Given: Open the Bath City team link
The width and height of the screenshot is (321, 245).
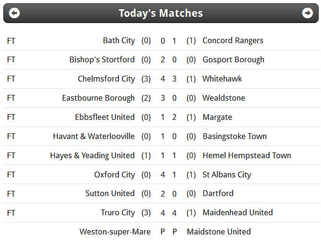Looking at the screenshot, I should 119,40.
